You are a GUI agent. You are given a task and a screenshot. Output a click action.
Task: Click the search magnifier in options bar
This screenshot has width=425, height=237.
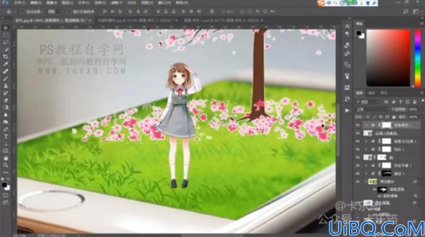[x=406, y=11]
